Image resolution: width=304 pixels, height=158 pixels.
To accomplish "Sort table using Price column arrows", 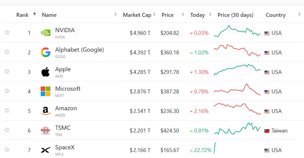I will [x=183, y=14].
